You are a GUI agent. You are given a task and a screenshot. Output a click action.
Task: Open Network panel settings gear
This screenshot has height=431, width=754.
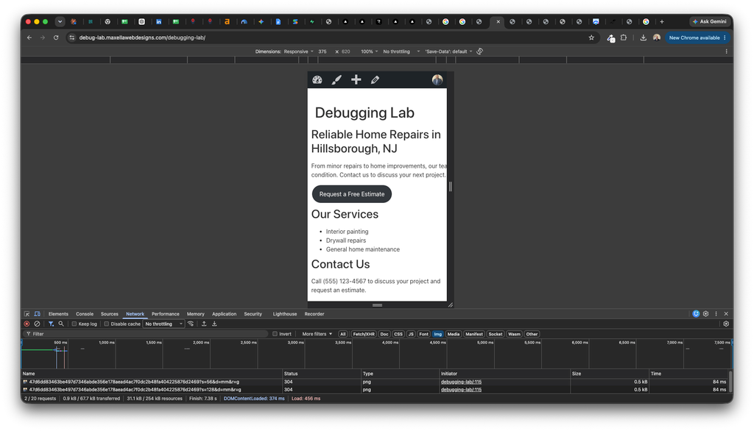(726, 324)
